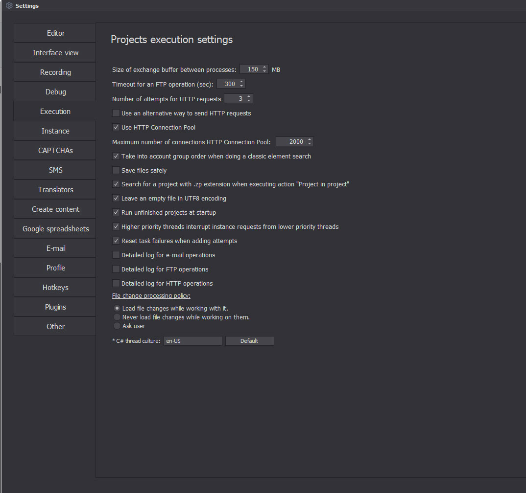
Task: Click the exchange buffer size value field
Action: pos(252,69)
